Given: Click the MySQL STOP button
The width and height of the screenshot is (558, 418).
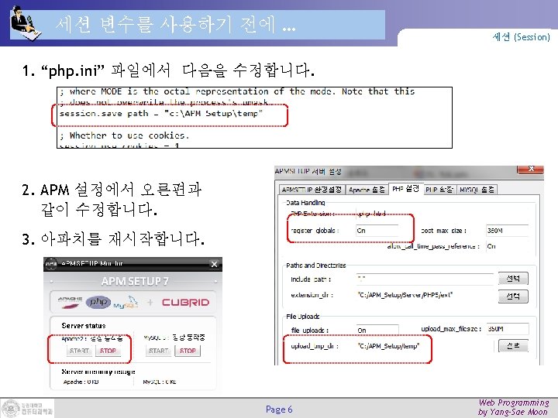Looking at the screenshot, I should [188, 351].
